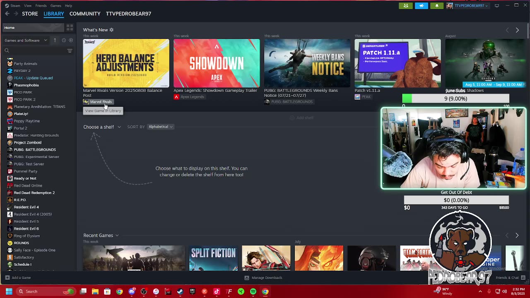
Task: Open Friends & Chat in bottom corner
Action: [x=510, y=278]
